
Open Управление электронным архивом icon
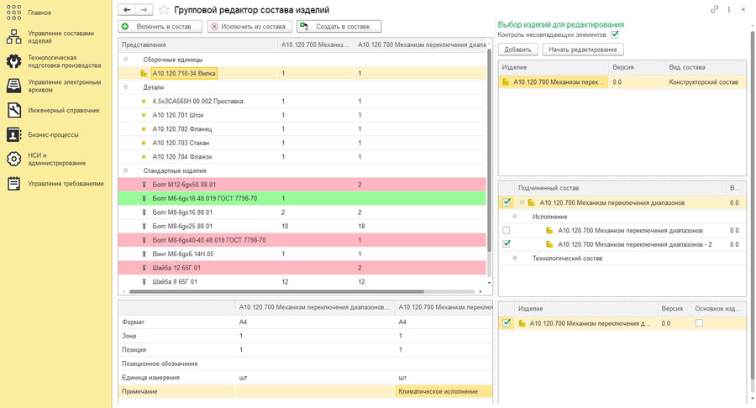[x=13, y=86]
